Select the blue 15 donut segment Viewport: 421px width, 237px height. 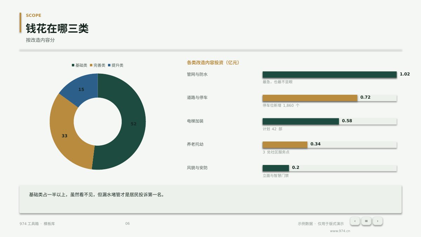(x=81, y=90)
